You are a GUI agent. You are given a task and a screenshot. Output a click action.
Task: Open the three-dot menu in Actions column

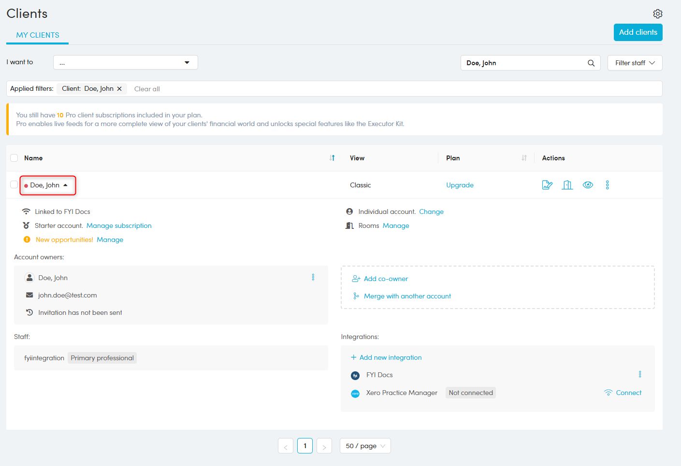click(x=608, y=185)
